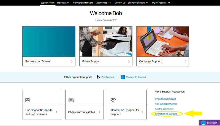
Task: Open the Diagnostics menu
Action: [x=101, y=3]
